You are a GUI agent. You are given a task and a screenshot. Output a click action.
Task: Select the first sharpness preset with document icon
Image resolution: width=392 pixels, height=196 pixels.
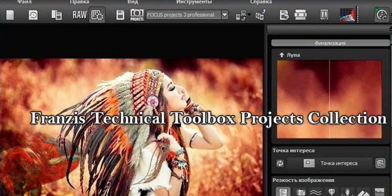pyautogui.click(x=283, y=192)
